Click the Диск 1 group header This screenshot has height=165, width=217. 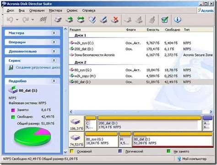[80, 36]
